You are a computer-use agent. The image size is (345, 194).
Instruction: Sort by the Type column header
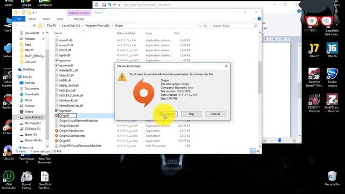(x=149, y=33)
